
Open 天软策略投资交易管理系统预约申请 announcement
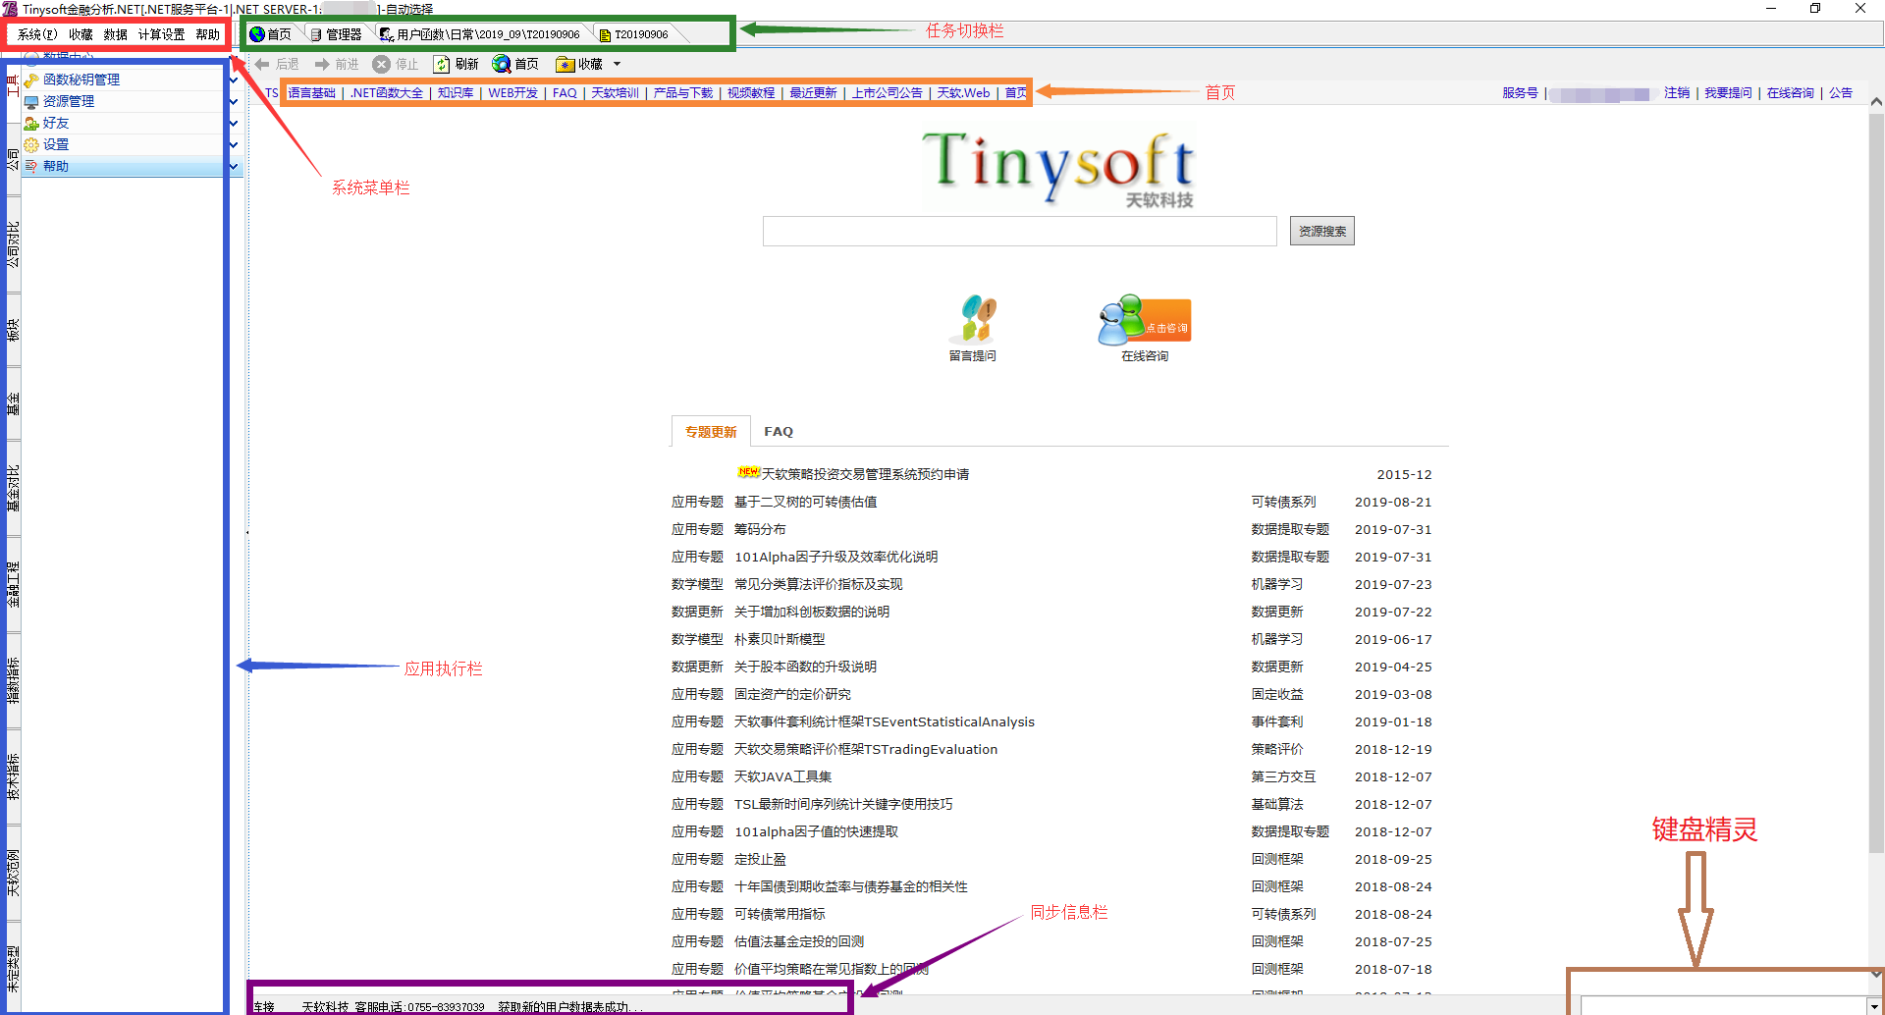[866, 474]
